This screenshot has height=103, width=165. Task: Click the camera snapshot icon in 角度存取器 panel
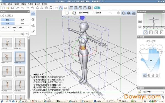(x=140, y=22)
